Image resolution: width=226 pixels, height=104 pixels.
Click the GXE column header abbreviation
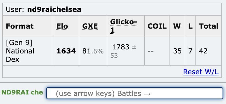[90, 26]
